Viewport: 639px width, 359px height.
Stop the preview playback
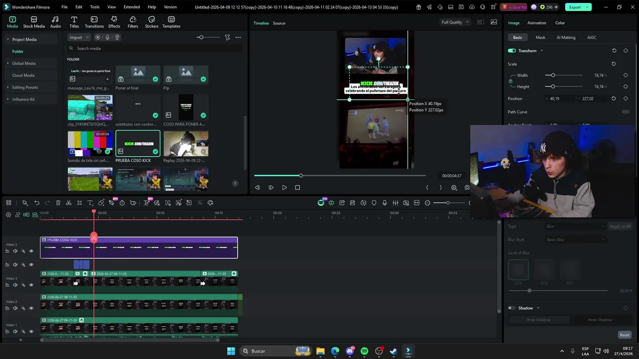298,187
